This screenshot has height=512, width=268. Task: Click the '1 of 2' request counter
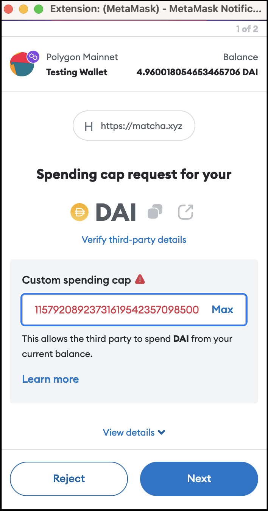tap(247, 29)
